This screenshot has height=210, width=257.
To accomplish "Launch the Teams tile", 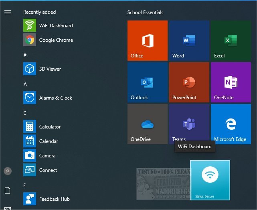I will pyautogui.click(x=189, y=123).
